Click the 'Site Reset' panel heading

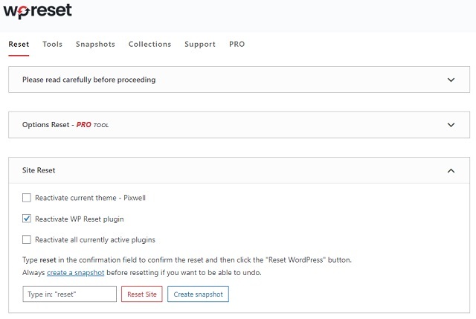(39, 171)
